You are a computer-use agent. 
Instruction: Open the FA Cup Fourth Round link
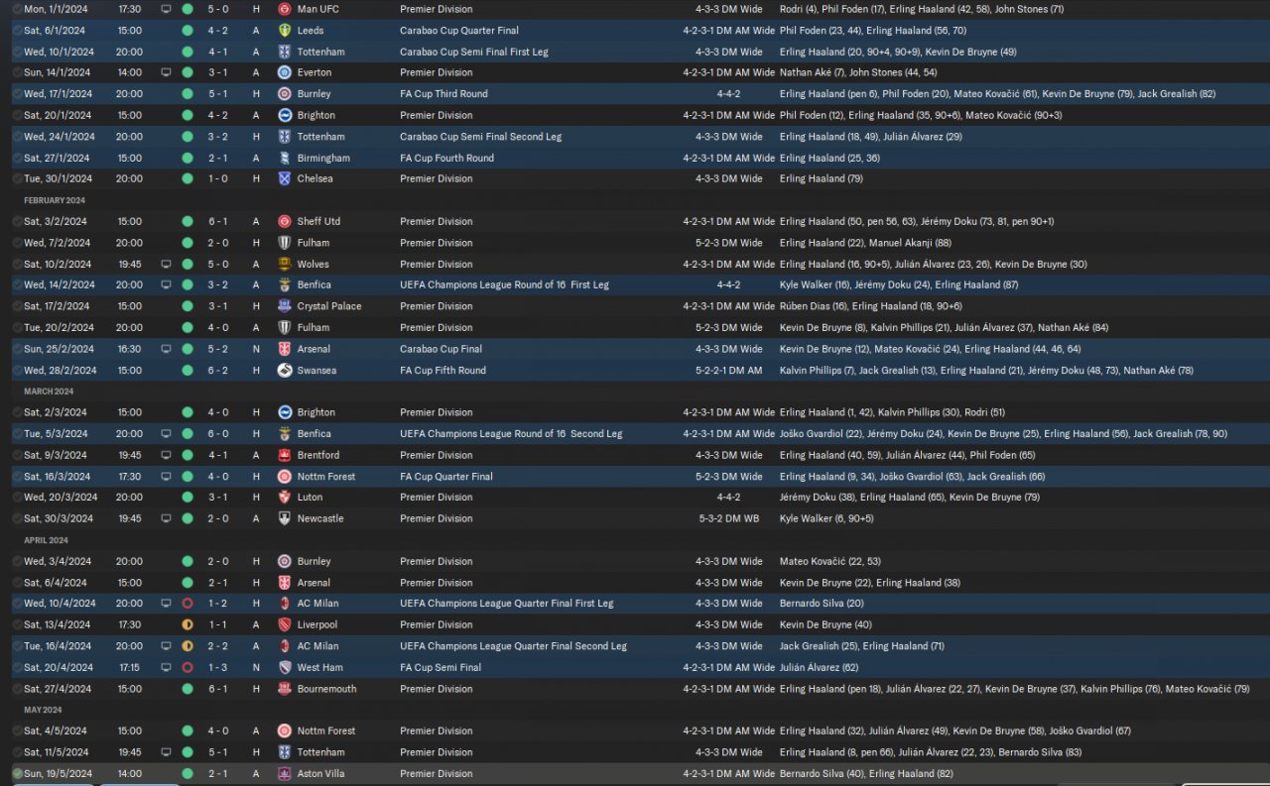[446, 158]
